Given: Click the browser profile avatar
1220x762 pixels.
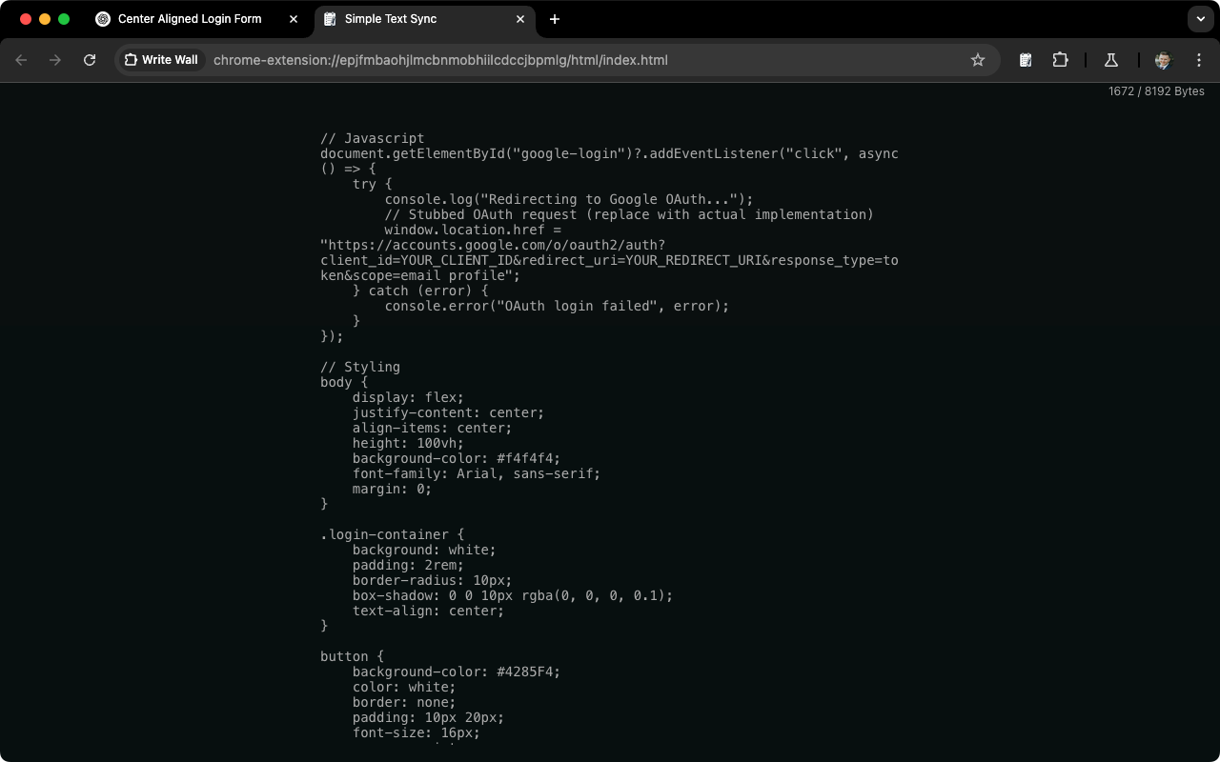Looking at the screenshot, I should (1162, 59).
